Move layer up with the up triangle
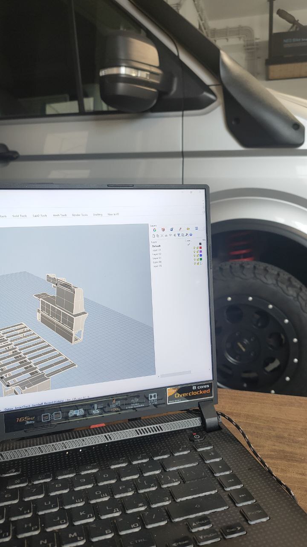 tap(166, 235)
